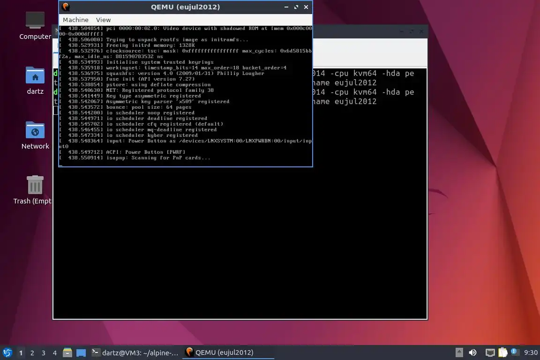Open the Machine menu in QEMU
The width and height of the screenshot is (540, 360).
[75, 20]
